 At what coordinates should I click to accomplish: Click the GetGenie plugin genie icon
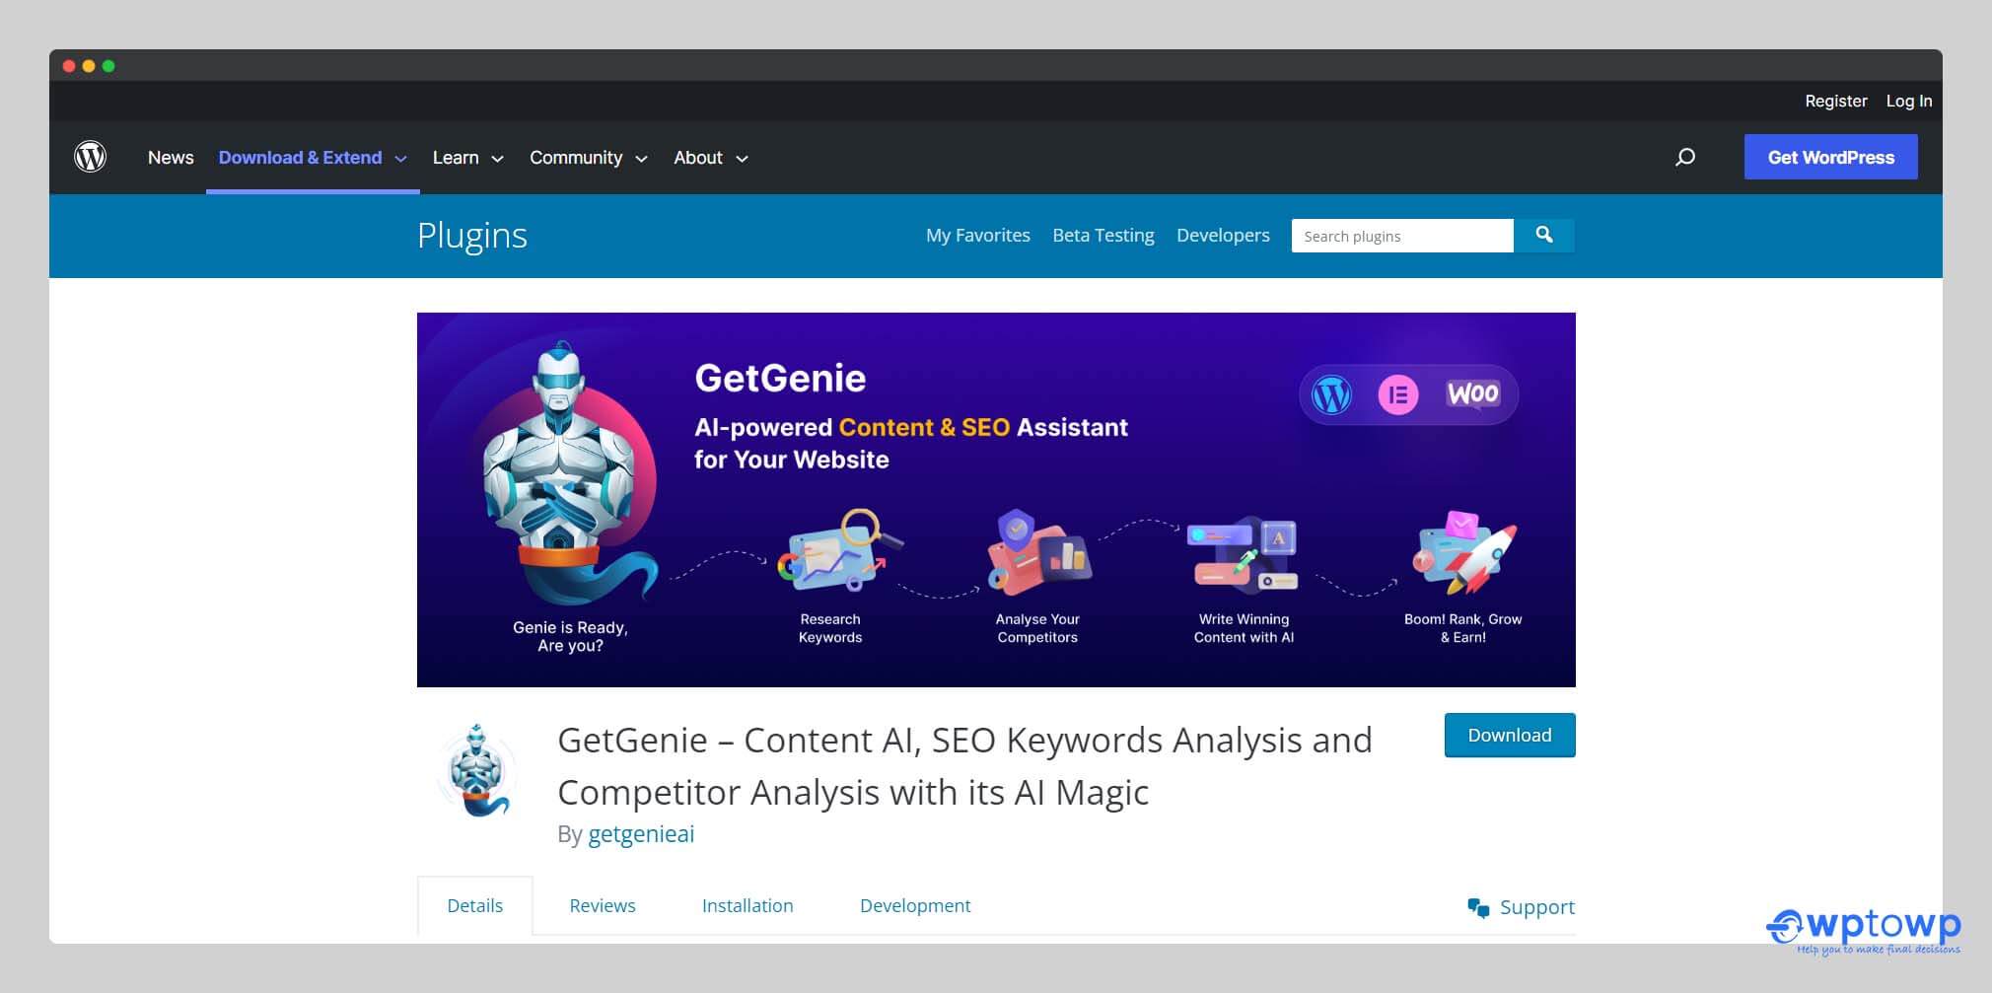[477, 770]
